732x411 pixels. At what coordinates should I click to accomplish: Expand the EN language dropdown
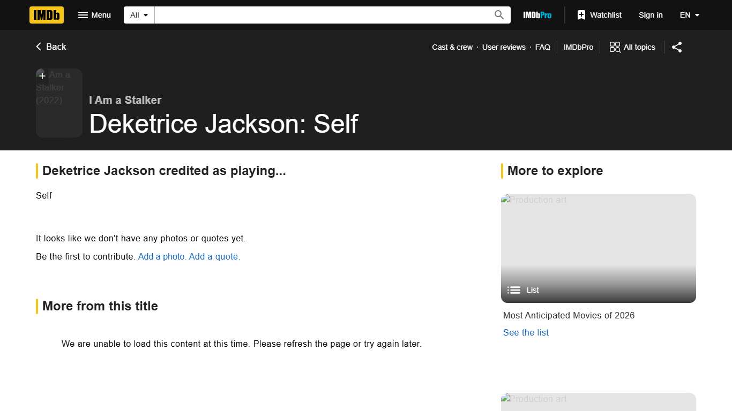689,15
